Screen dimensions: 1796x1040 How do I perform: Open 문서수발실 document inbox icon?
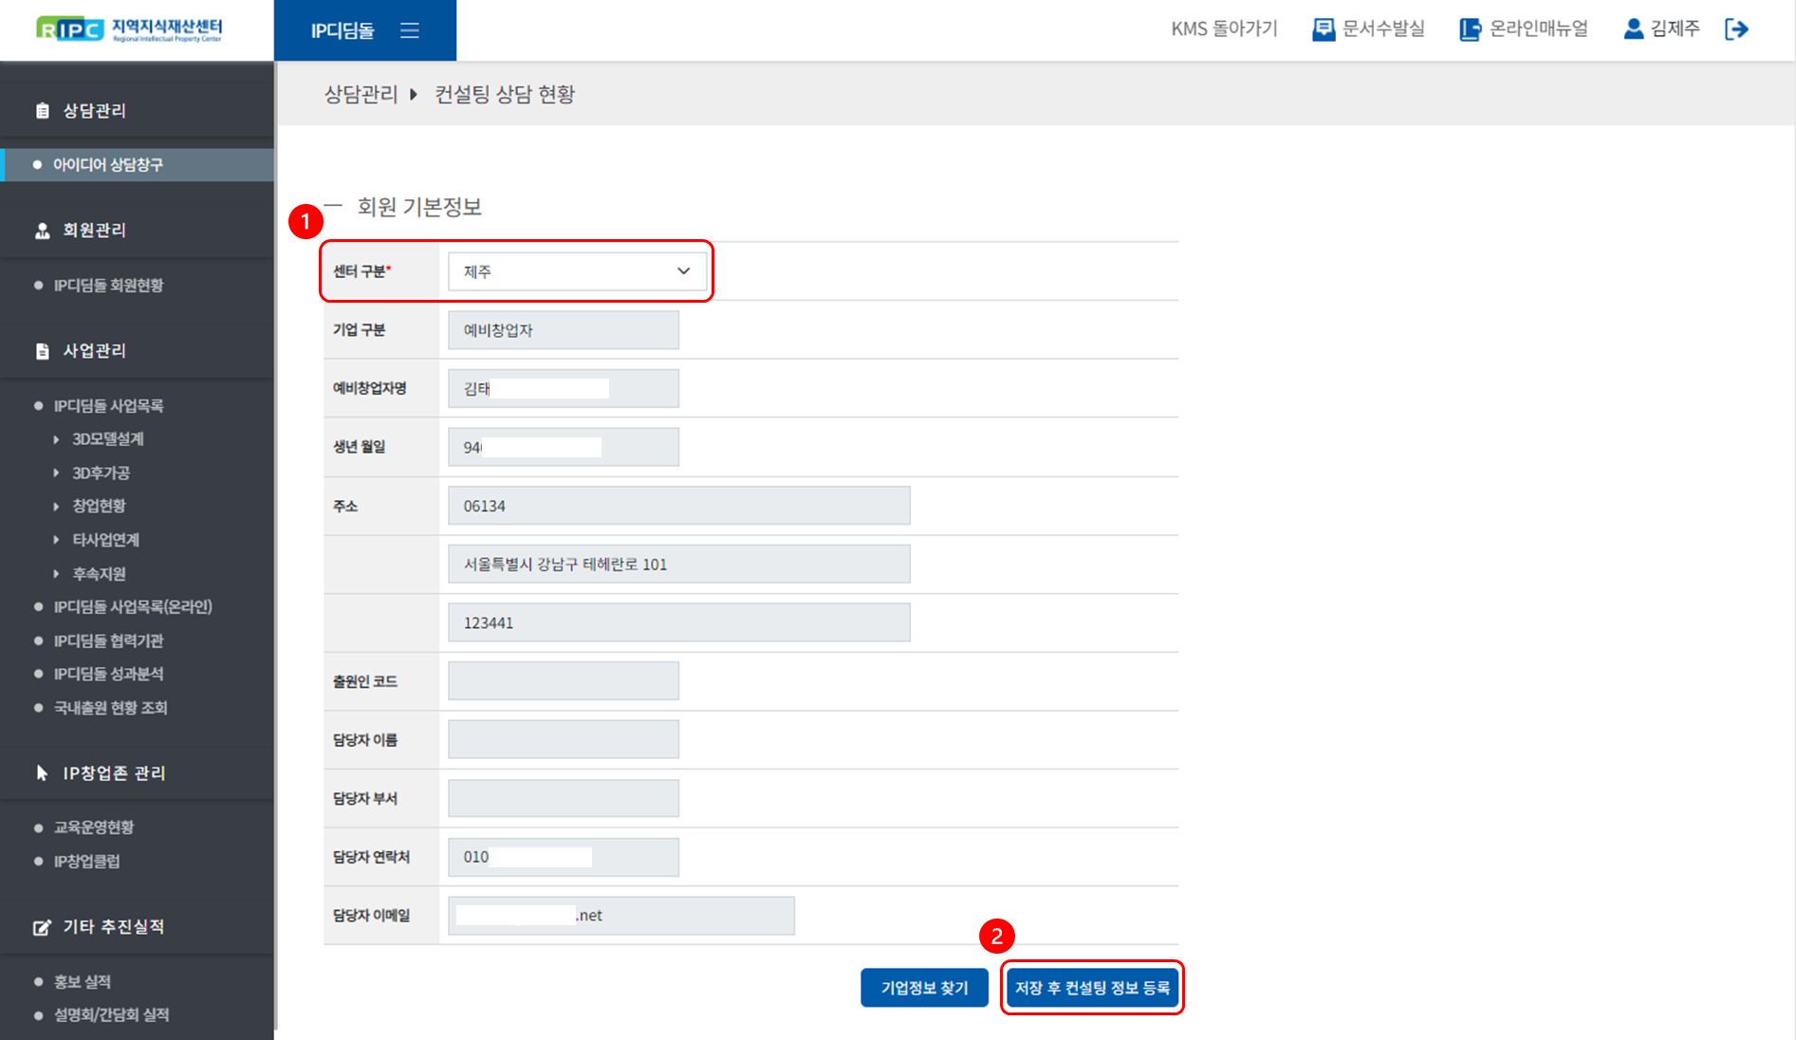tap(1323, 29)
